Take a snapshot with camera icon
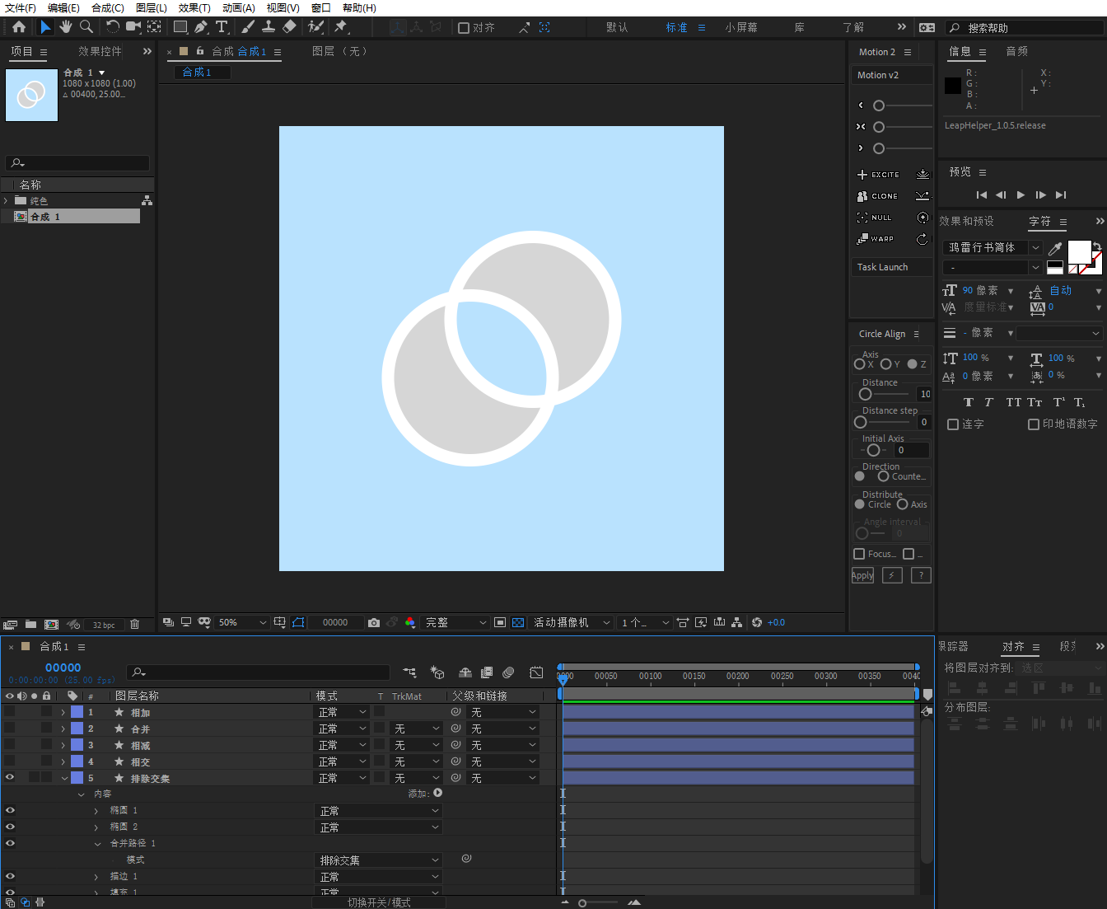 [374, 622]
